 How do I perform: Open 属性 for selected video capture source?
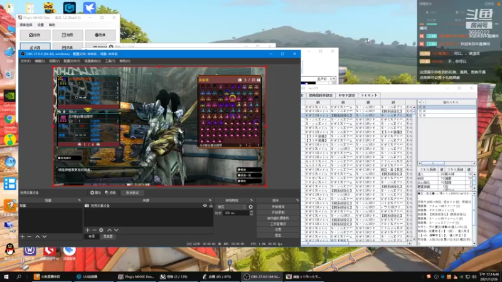click(x=95, y=193)
